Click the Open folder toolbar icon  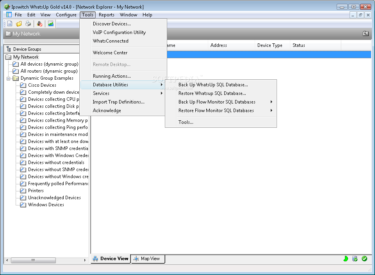[x=19, y=24]
